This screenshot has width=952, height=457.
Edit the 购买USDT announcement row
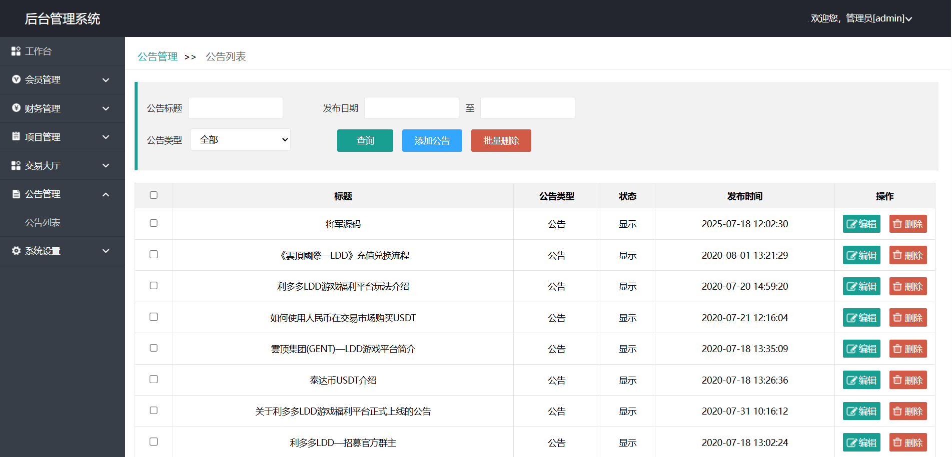coord(861,318)
